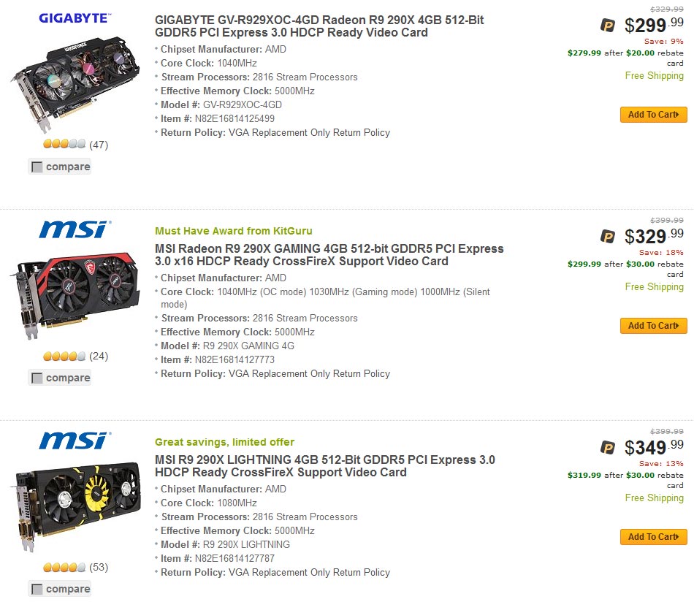Add the MSI R9 290X Lightning to cart

(x=653, y=537)
